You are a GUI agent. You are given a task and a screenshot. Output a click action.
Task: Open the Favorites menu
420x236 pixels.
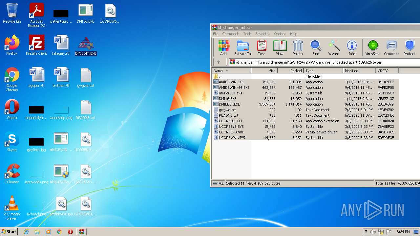(x=263, y=34)
